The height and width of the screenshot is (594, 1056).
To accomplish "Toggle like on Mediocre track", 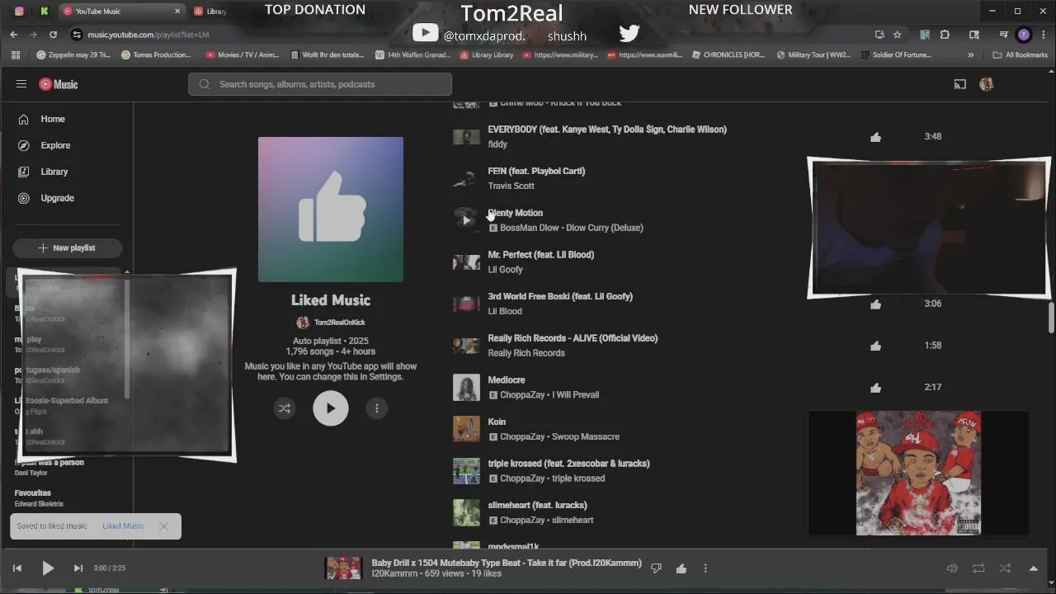I will [x=875, y=387].
